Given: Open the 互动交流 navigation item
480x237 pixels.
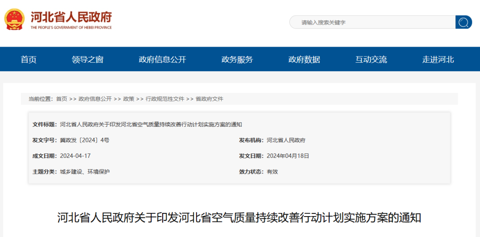Looking at the screenshot, I should [x=371, y=60].
